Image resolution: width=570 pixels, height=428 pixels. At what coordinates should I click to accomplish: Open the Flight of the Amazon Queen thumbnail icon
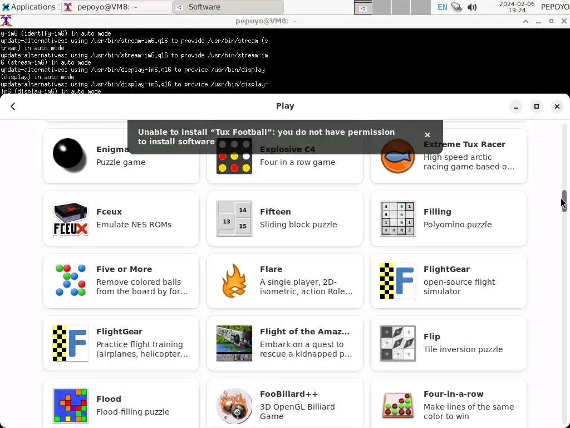234,343
